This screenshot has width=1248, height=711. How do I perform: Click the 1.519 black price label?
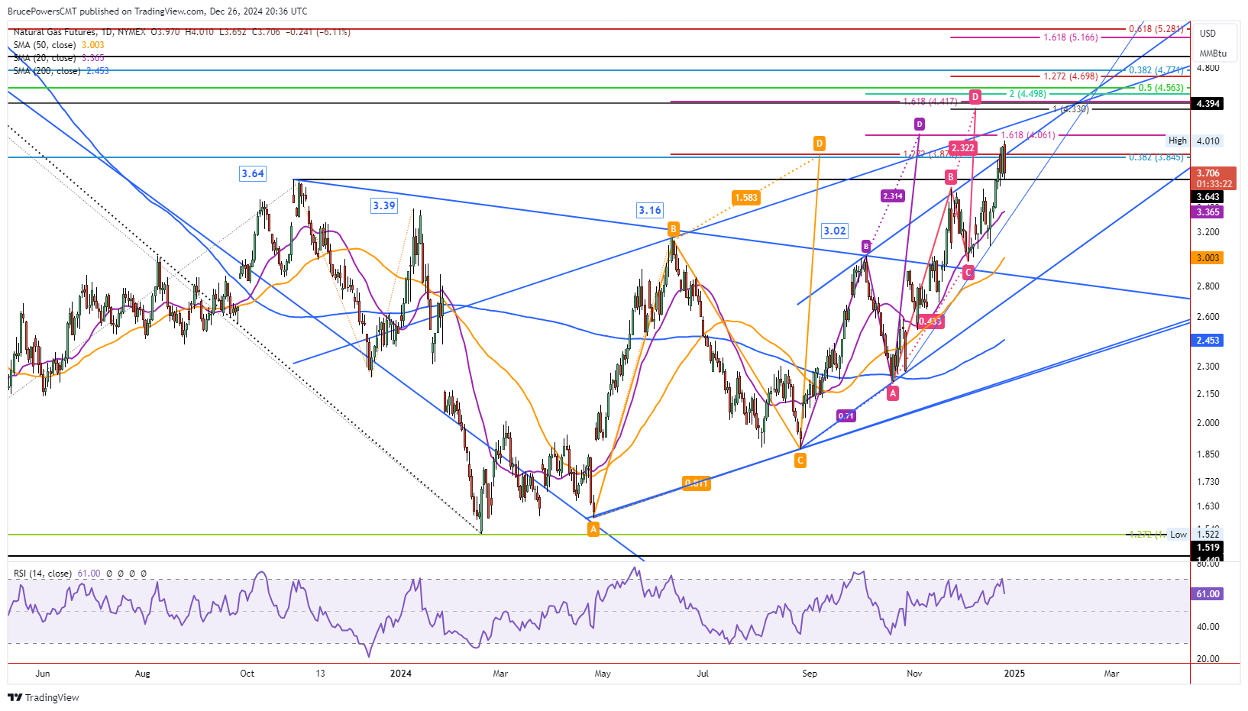pyautogui.click(x=1208, y=547)
